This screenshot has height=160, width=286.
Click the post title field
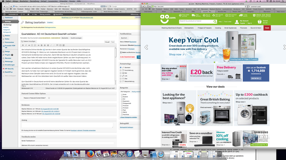[x=68, y=34]
